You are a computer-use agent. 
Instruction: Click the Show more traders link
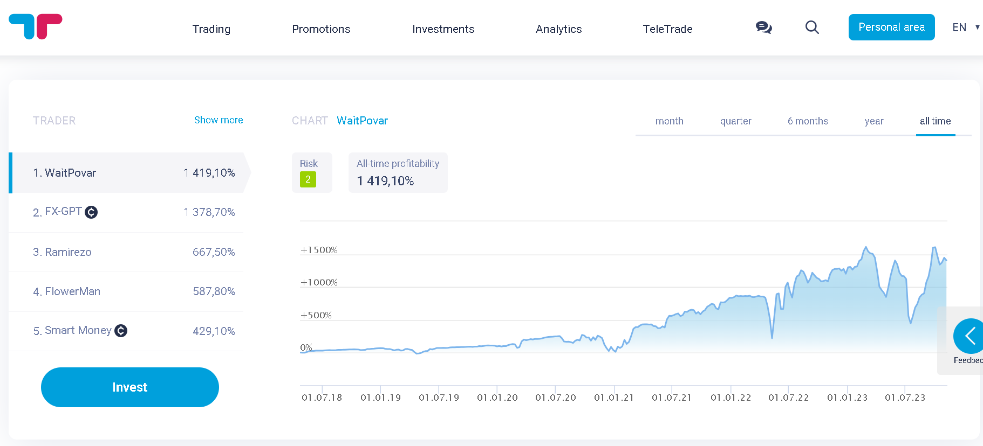pos(219,120)
